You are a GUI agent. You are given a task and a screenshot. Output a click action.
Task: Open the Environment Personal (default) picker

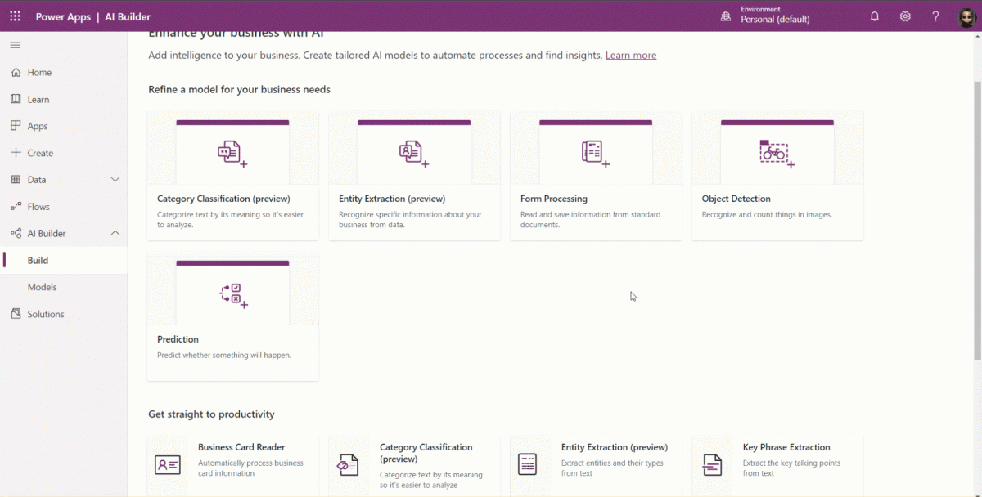tap(765, 16)
